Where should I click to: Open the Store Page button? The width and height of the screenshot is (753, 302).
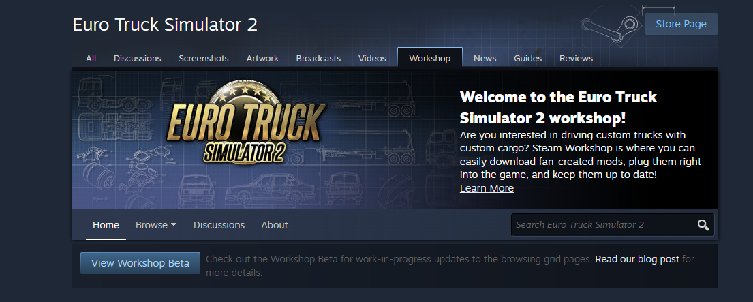click(681, 24)
